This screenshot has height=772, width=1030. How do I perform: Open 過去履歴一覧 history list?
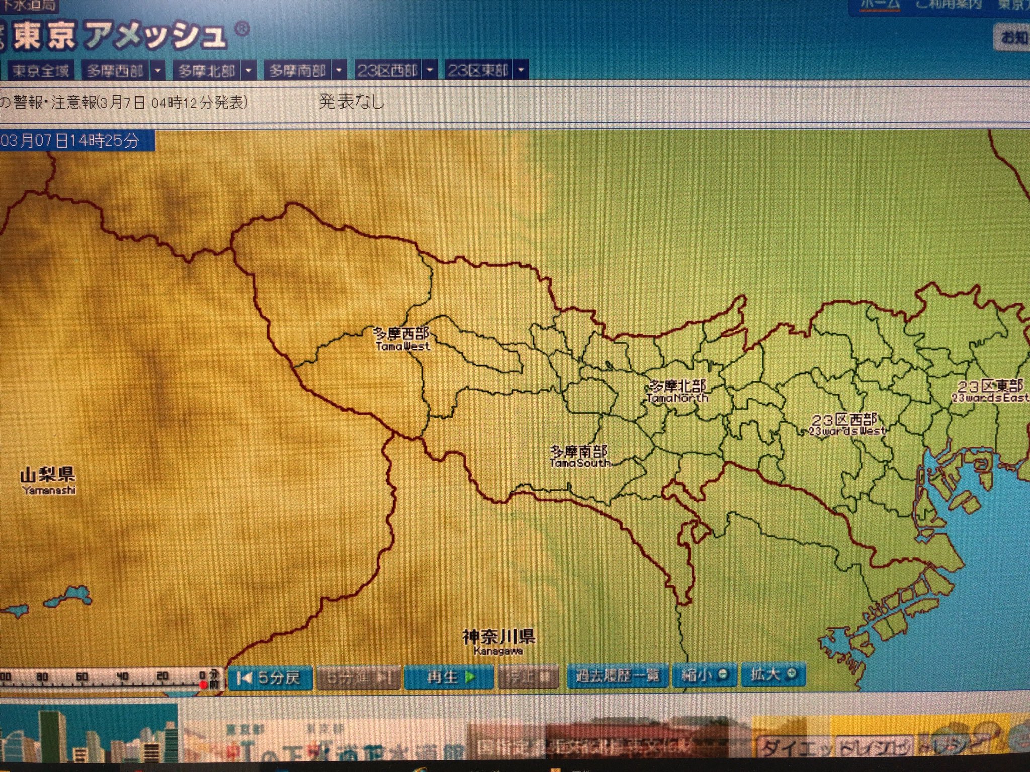click(617, 675)
